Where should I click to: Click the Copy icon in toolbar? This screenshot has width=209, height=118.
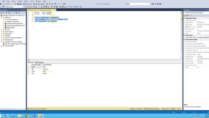pyautogui.click(x=50, y=4)
